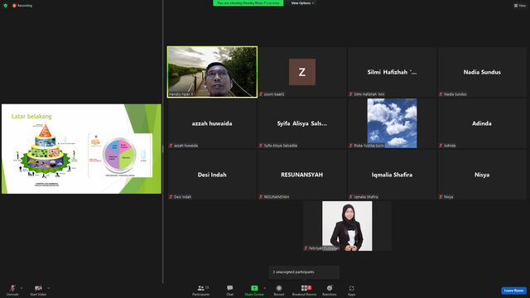Viewport: 530px width, 298px height.
Task: Click the divider handle beside shared slide
Action: pos(162,149)
